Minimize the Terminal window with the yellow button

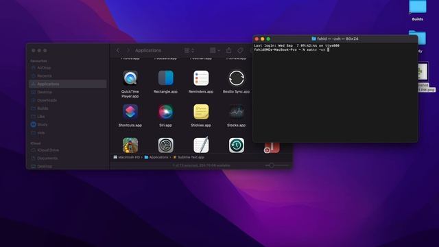tap(262, 39)
